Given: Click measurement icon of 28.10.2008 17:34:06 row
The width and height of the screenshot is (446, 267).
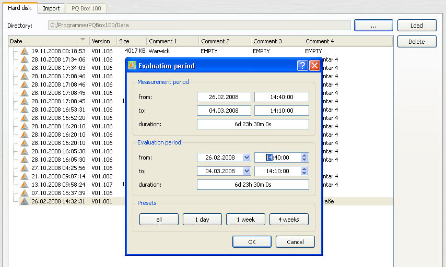Looking at the screenshot, I should coord(25,59).
